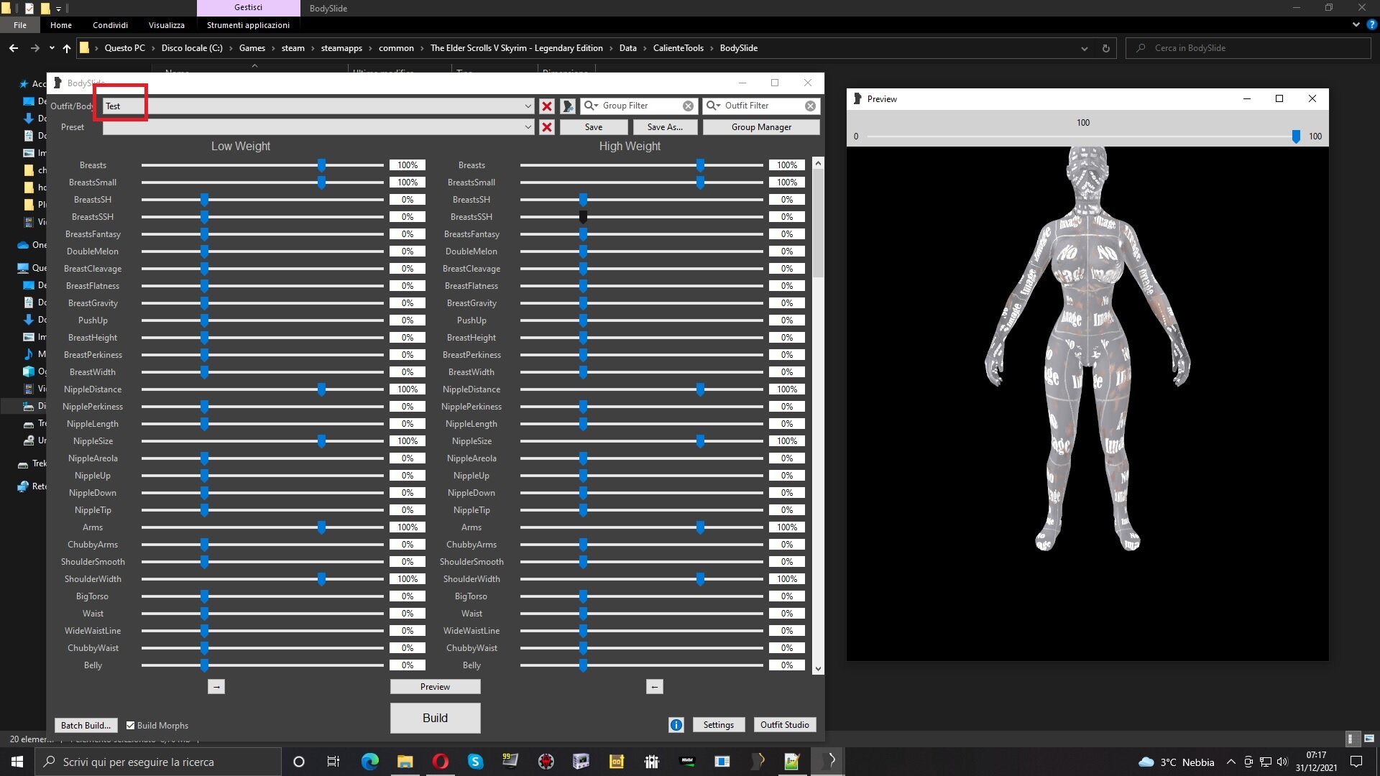This screenshot has width=1380, height=776.
Task: Expand the Preset dropdown list
Action: 528,127
